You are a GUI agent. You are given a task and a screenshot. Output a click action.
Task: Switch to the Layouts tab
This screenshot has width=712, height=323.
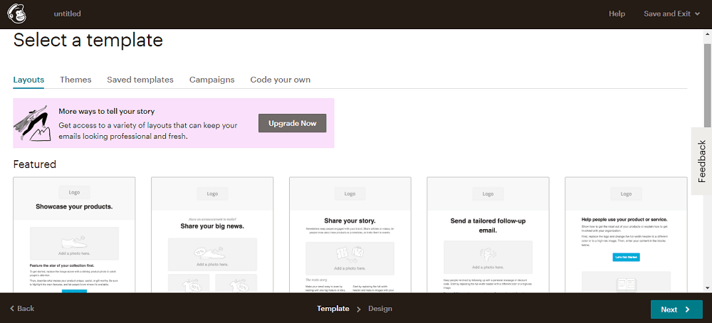tap(28, 80)
